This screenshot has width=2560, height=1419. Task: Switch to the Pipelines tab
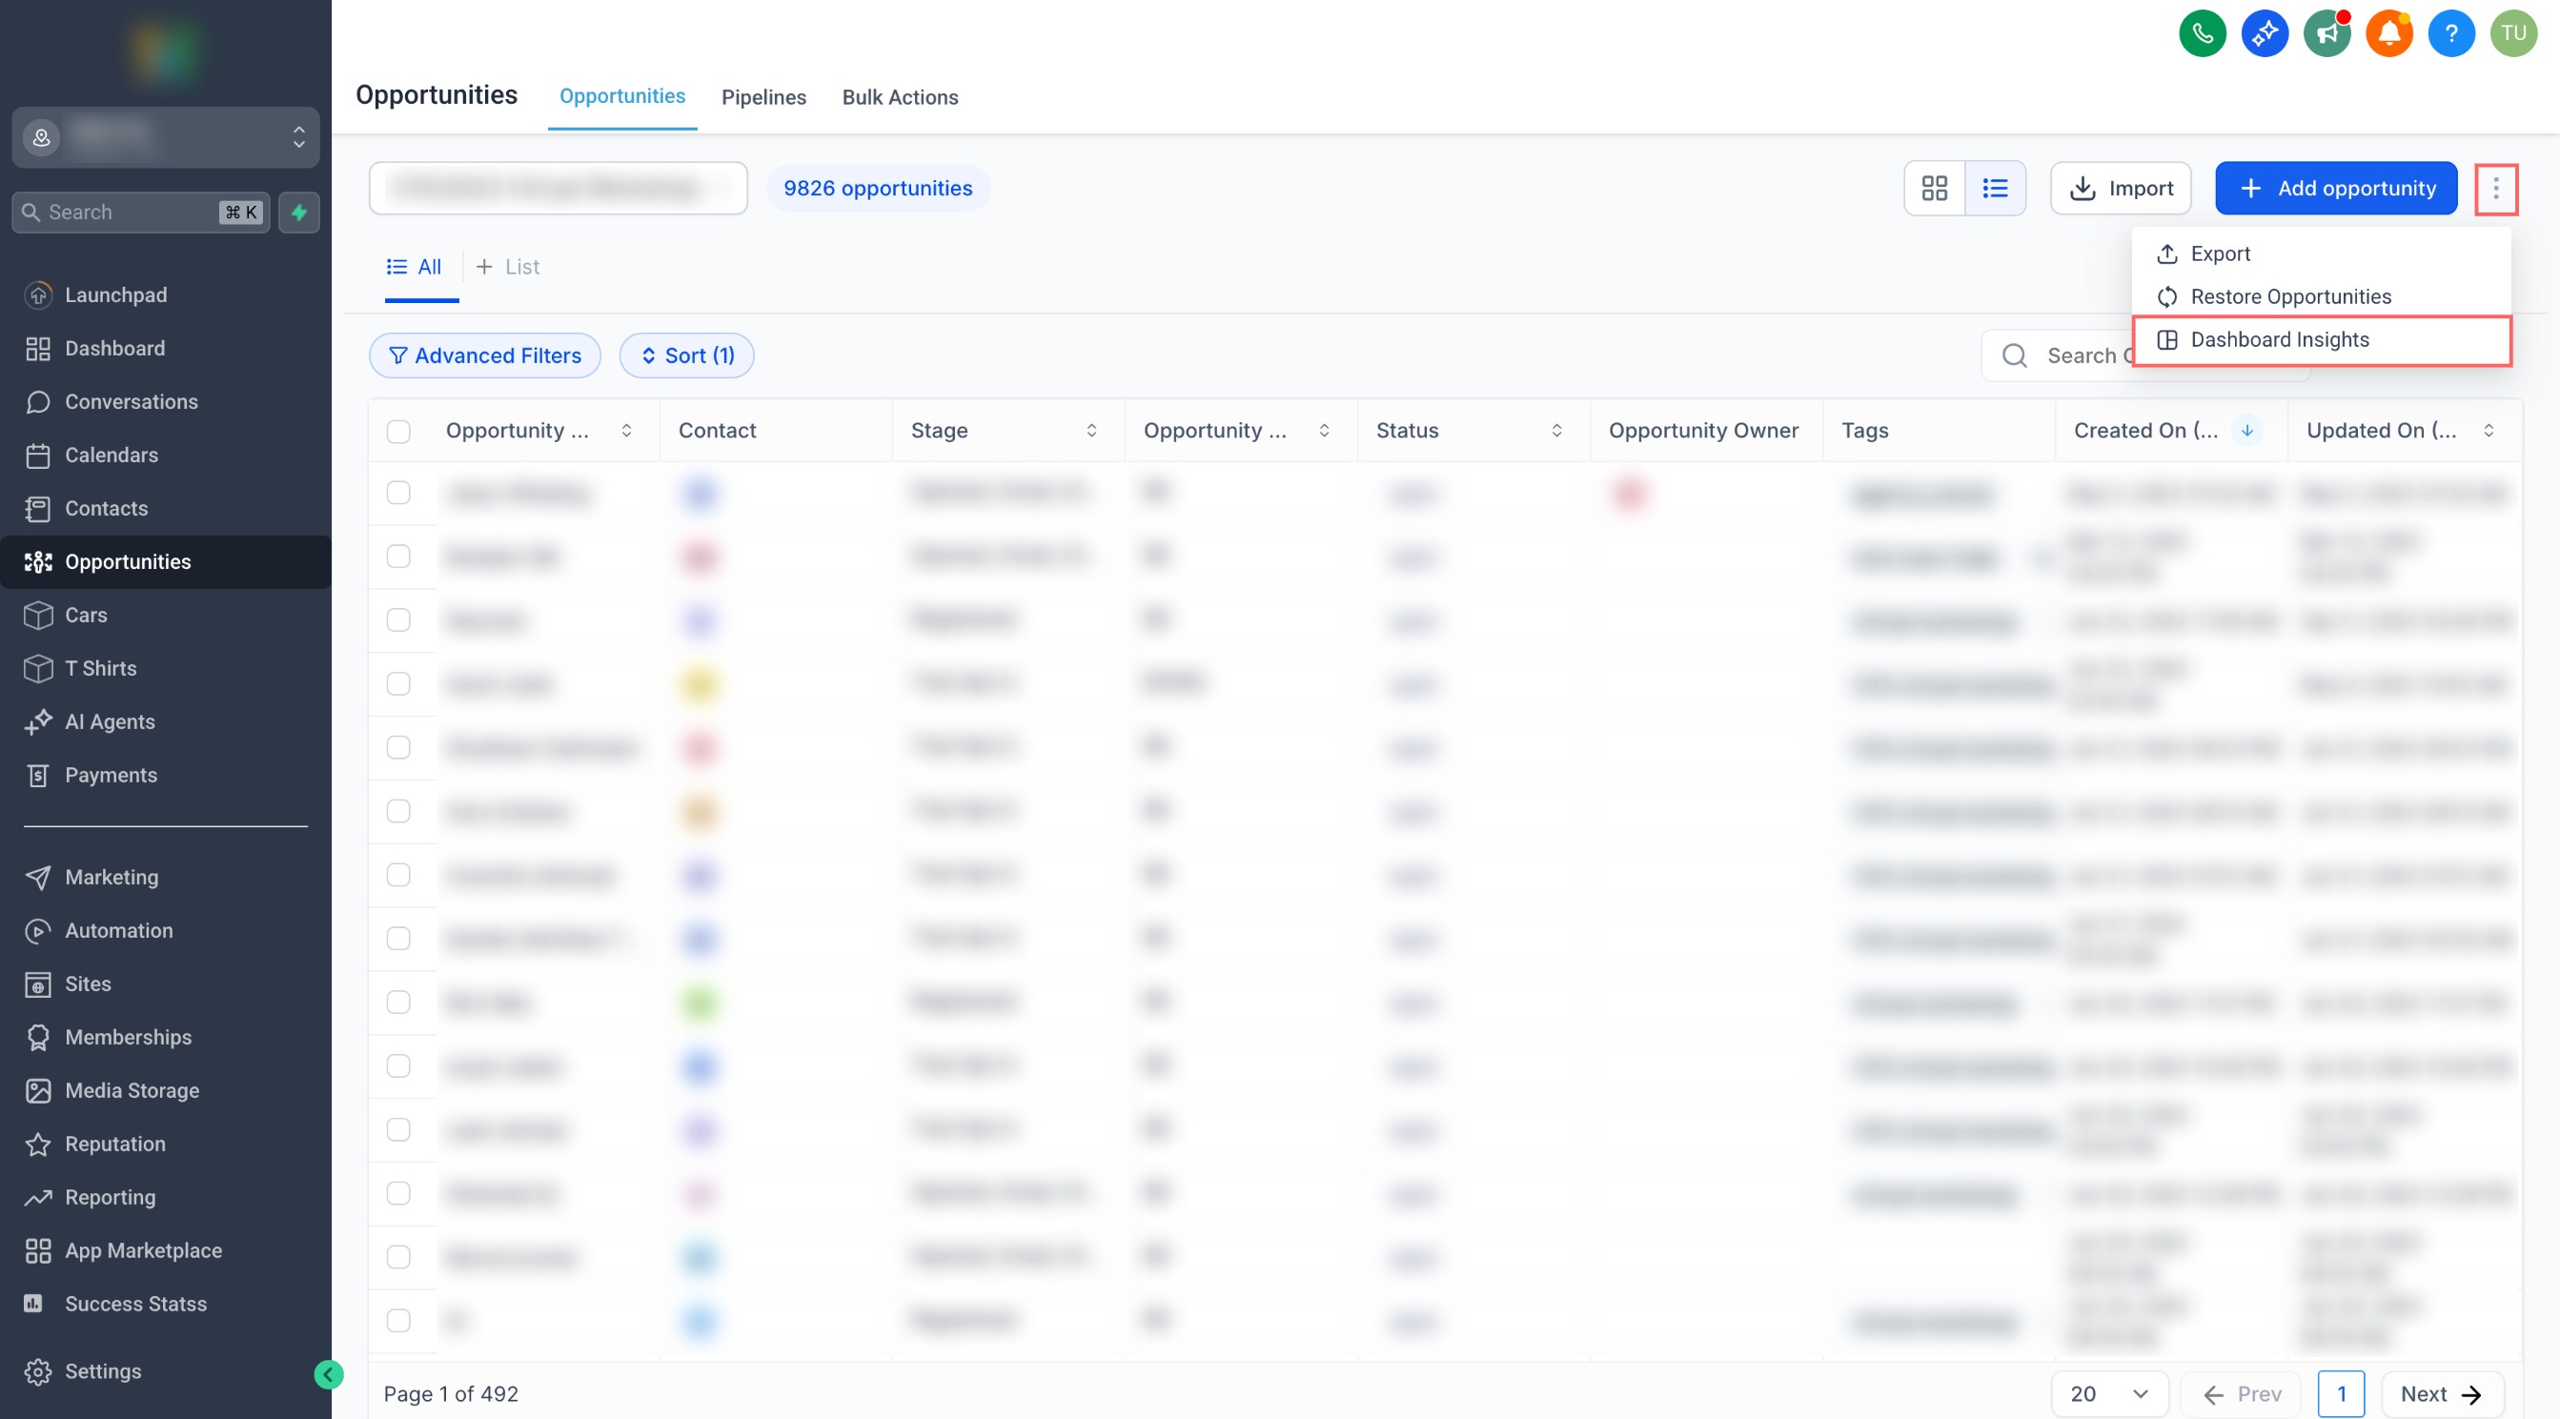[763, 97]
